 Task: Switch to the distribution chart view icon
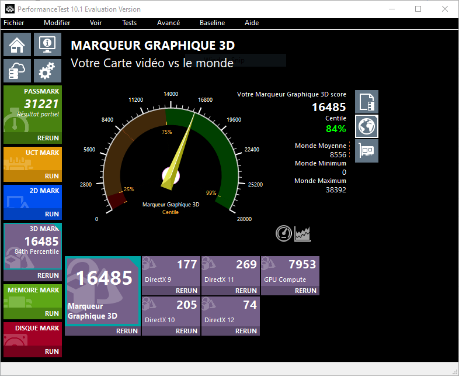pos(302,233)
